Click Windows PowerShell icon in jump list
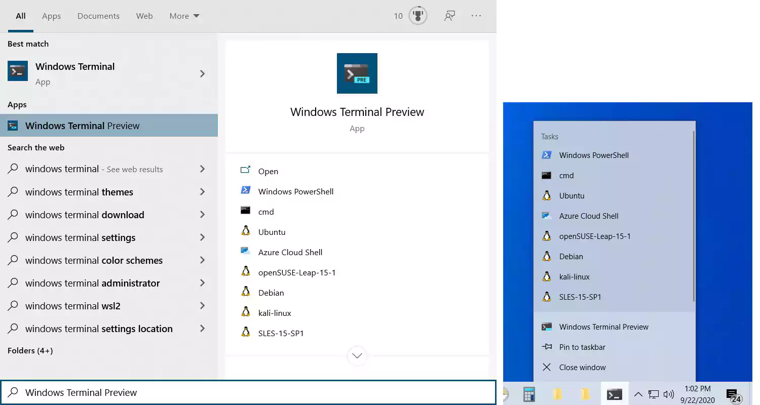This screenshot has width=760, height=405. [547, 155]
